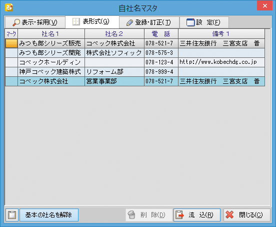Image resolution: width=276 pixels, height=227 pixels.
Task: Click the phone cell 078-575-3
Action: click(161, 53)
